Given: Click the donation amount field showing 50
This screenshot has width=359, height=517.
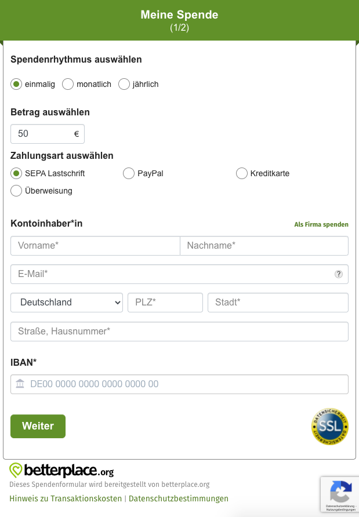Looking at the screenshot, I should 48,134.
